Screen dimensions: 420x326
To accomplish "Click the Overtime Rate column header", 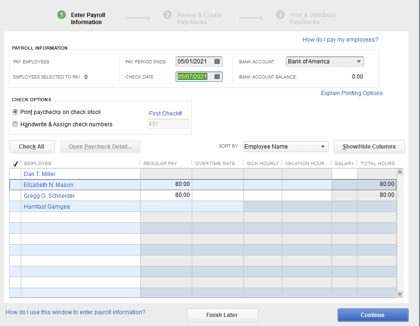I will click(215, 164).
